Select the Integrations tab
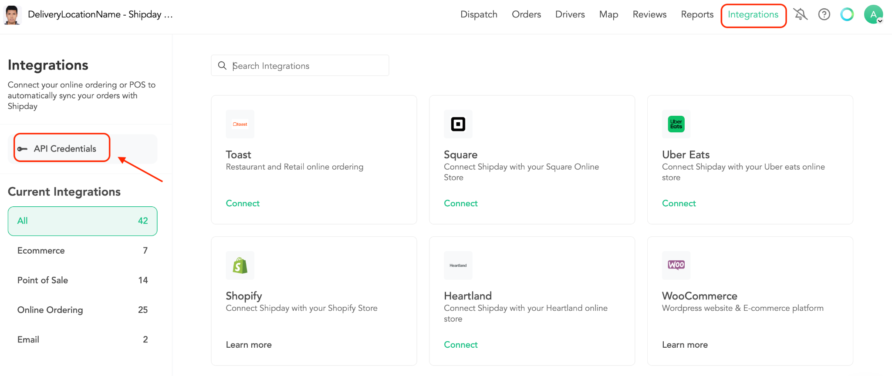Image resolution: width=892 pixels, height=376 pixels. pyautogui.click(x=753, y=15)
